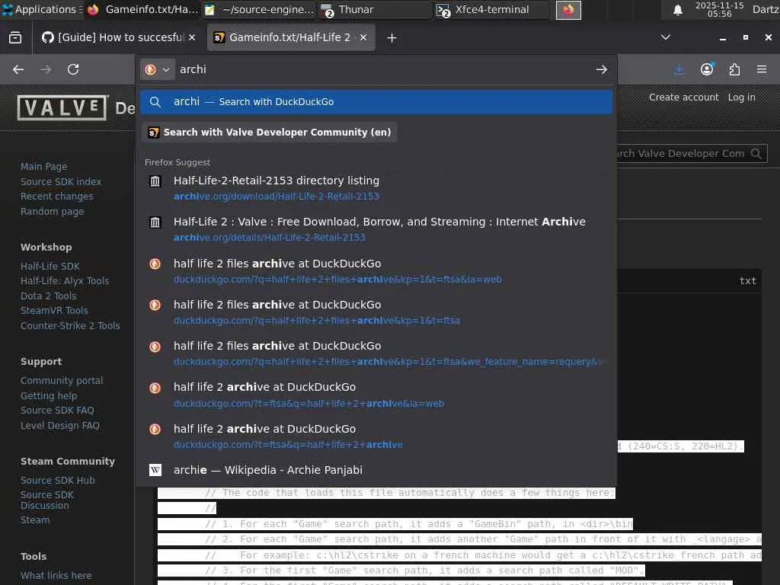Image resolution: width=780 pixels, height=585 pixels.
Task: Open the Main Page link
Action: (x=43, y=167)
